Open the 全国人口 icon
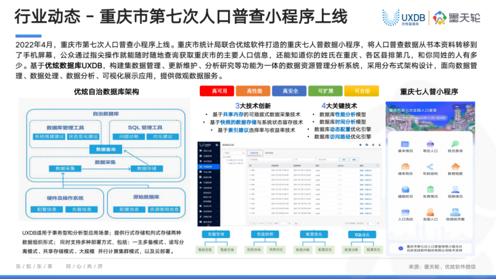Screen dimensions: 496x279 [430, 212]
